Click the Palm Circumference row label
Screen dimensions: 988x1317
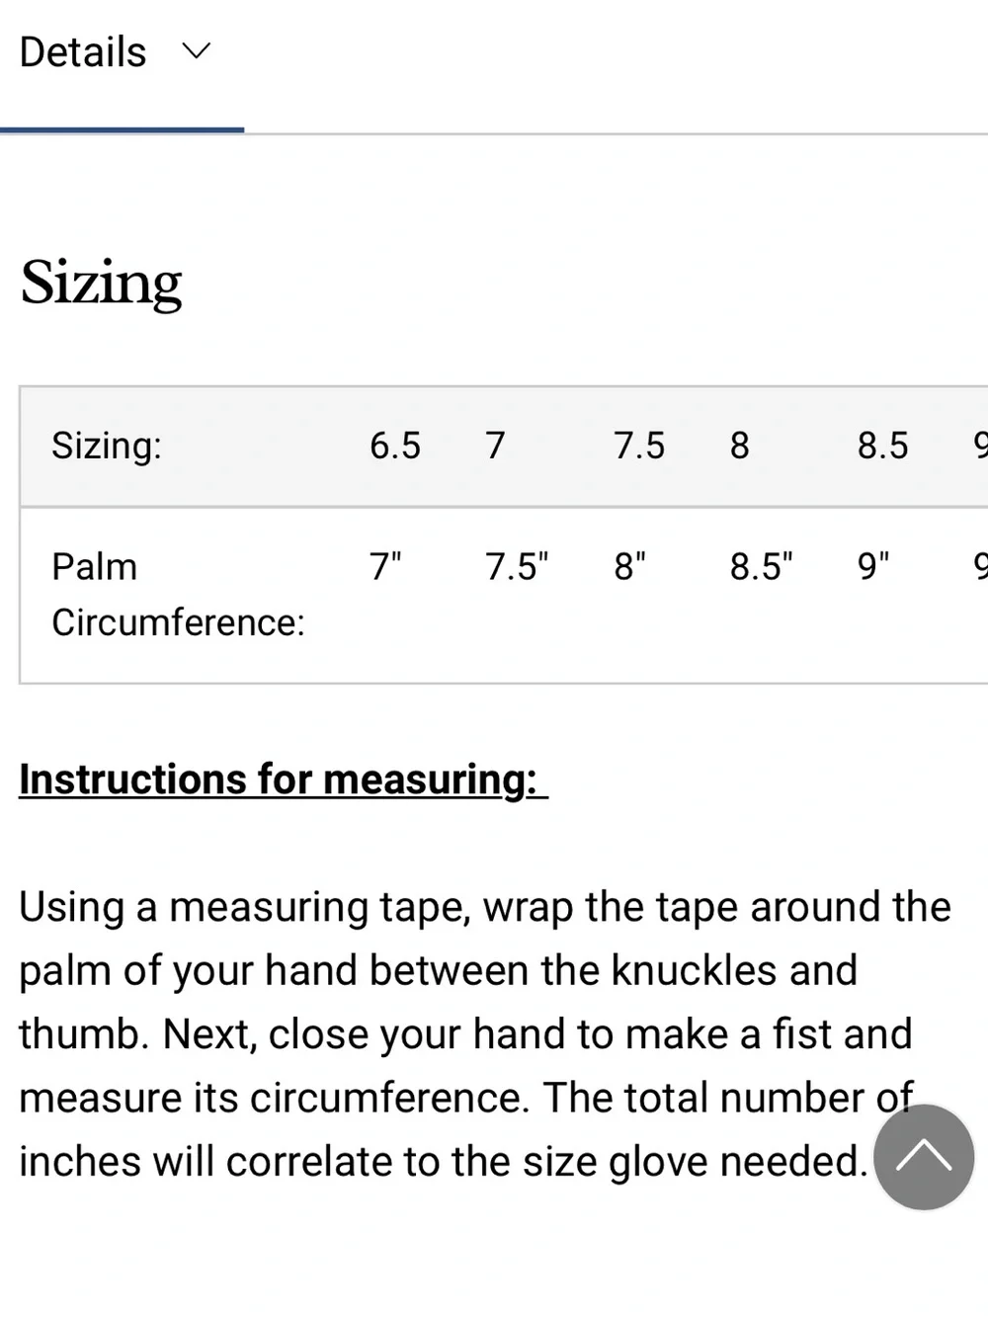coord(178,595)
